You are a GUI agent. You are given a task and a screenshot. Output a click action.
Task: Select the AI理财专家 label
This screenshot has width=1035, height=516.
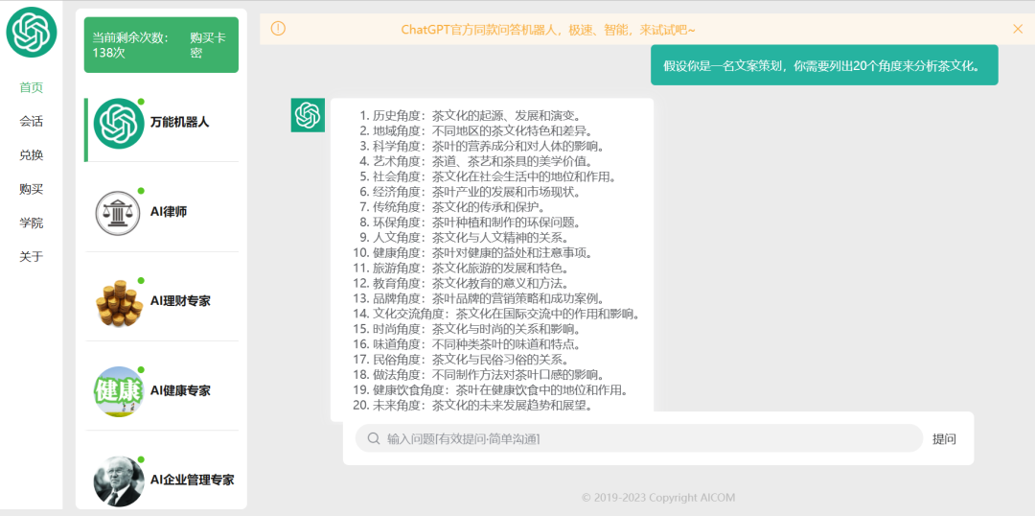pyautogui.click(x=180, y=301)
